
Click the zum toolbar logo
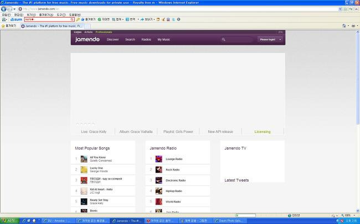16,19
